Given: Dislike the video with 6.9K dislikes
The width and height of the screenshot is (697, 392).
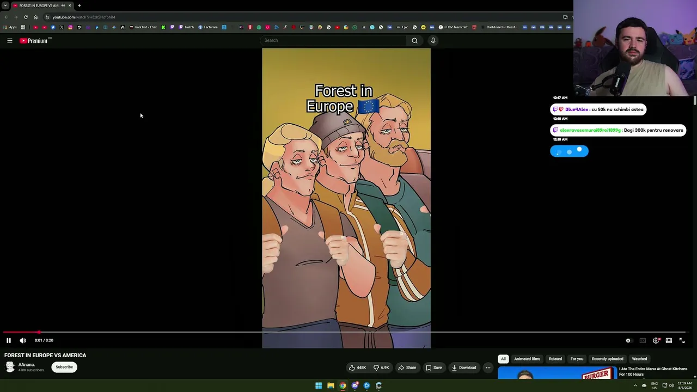Looking at the screenshot, I should coord(382,367).
